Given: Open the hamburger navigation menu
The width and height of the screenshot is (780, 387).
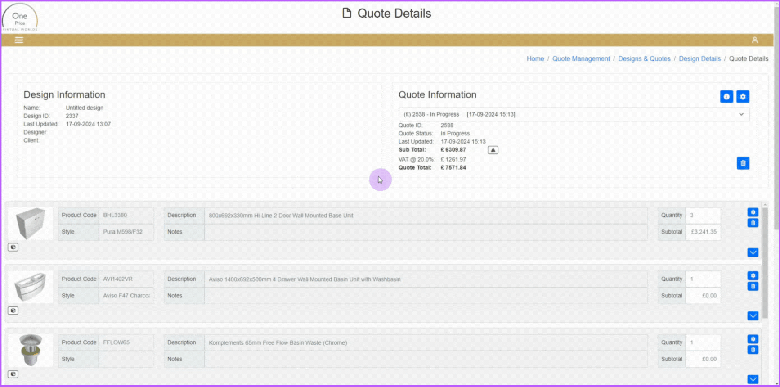Looking at the screenshot, I should point(19,40).
